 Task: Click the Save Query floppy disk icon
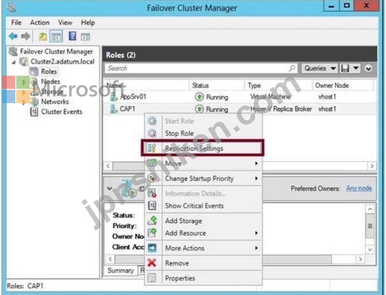pos(345,68)
